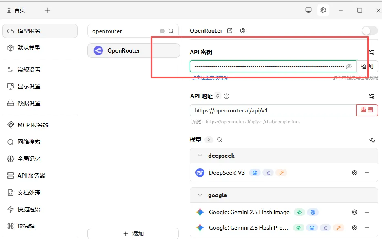382x239 pixels.
Task: Click the API 地址 help question icon
Action: [x=227, y=96]
